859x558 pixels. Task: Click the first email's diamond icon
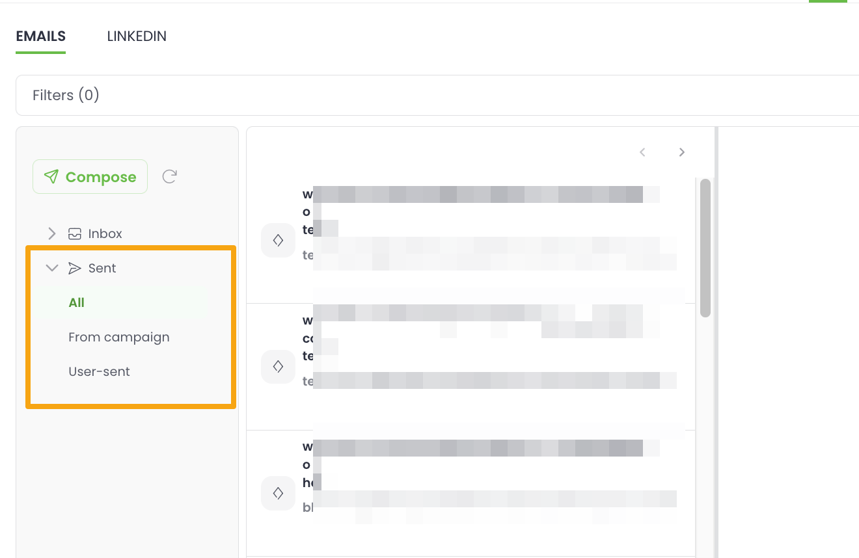(278, 241)
